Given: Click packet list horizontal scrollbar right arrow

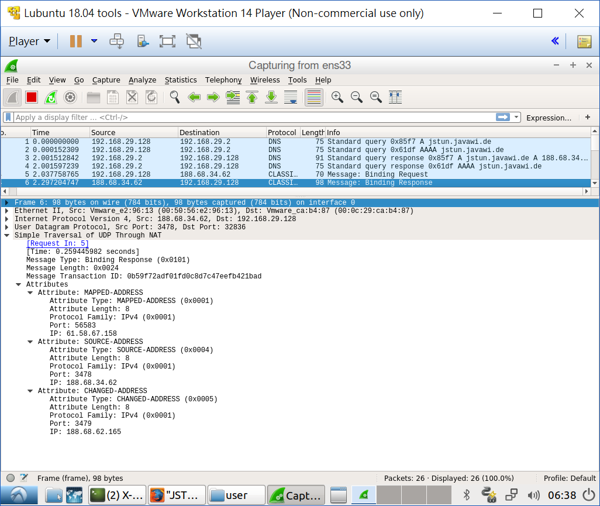Looking at the screenshot, I should [587, 191].
